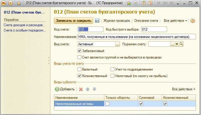Click the 'Вид счета' field value 'Активный'
This screenshot has width=201, height=115.
(97, 44)
